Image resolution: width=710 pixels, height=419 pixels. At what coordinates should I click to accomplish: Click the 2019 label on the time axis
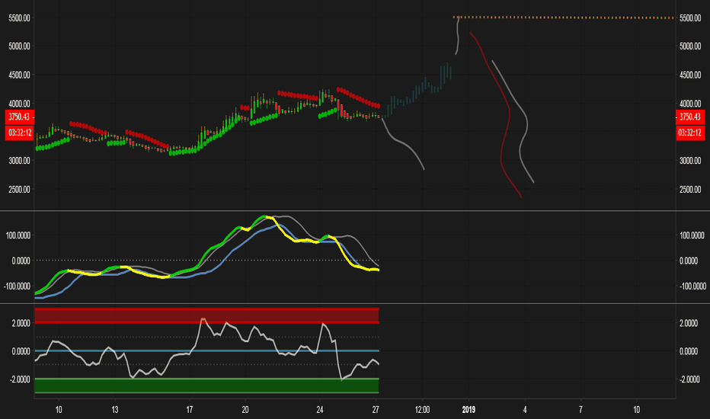coord(469,410)
